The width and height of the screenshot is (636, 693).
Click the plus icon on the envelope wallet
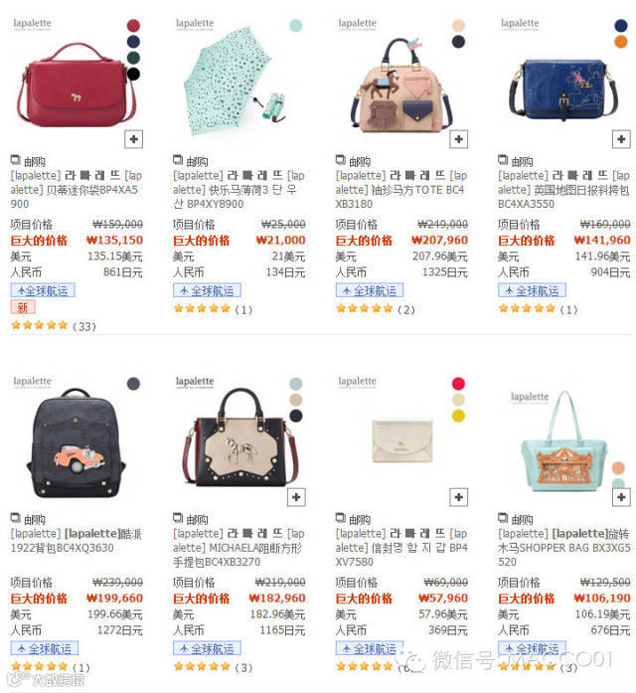pyautogui.click(x=459, y=497)
